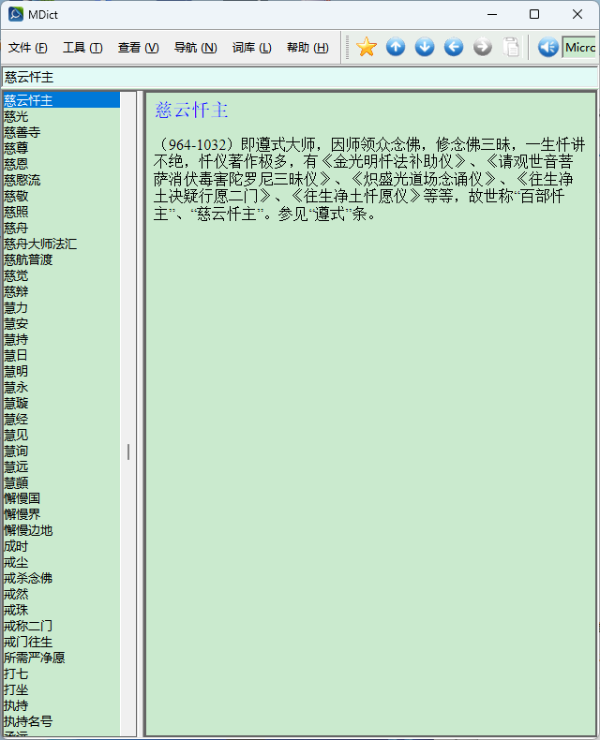Open the speech voice dropdown showing Micro
Image resolution: width=600 pixels, height=740 pixels.
click(579, 47)
